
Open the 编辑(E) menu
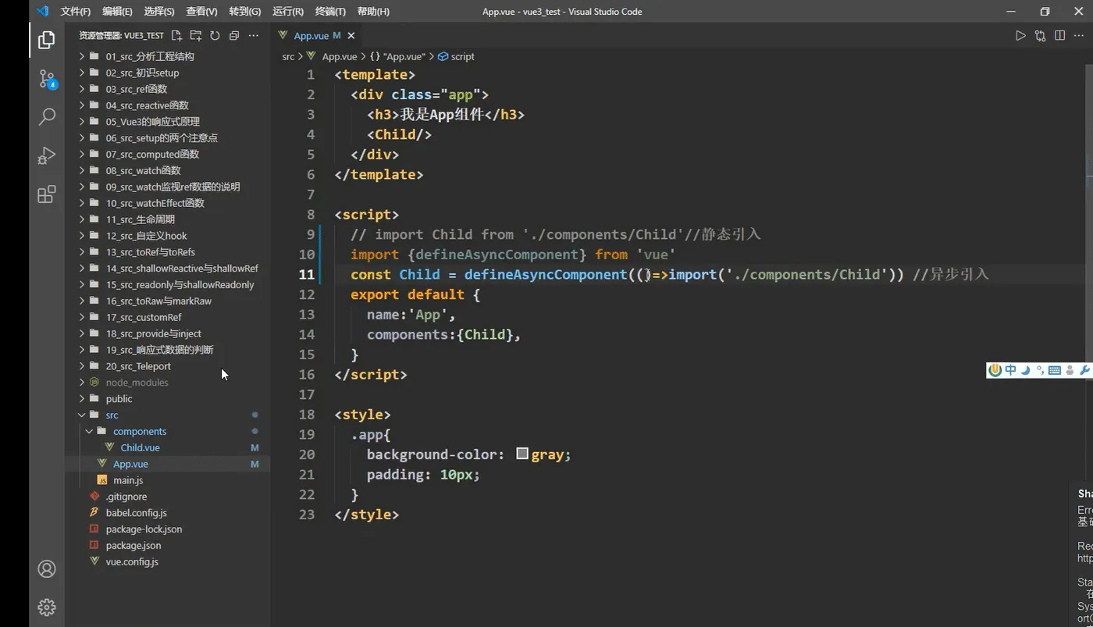click(x=117, y=11)
